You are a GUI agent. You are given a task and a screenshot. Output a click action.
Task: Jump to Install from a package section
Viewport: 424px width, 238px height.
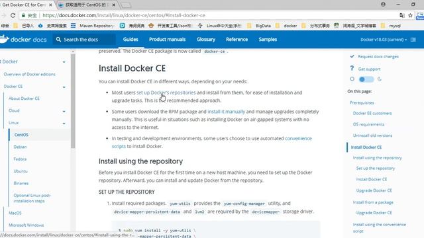point(373,202)
